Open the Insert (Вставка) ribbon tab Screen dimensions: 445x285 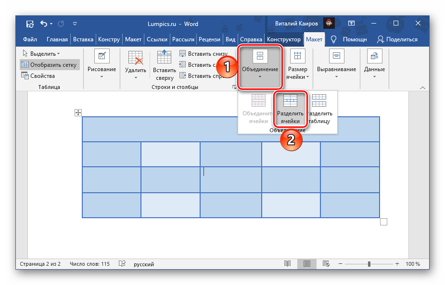click(x=84, y=39)
